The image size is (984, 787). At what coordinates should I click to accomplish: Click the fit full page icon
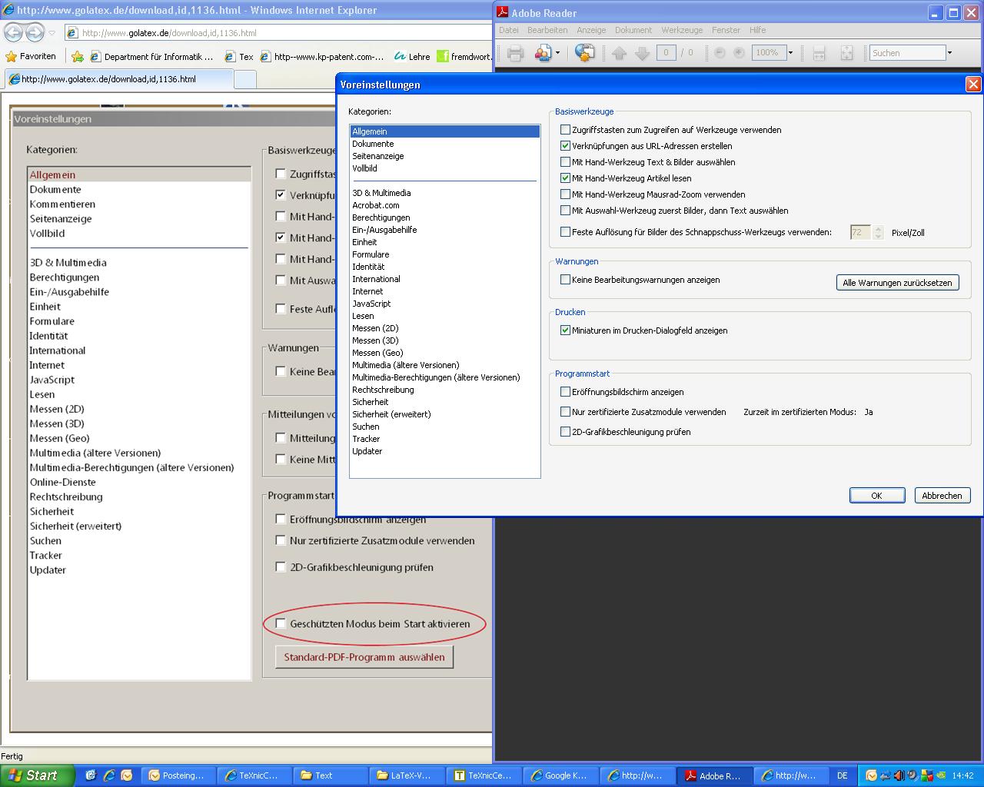pos(846,53)
